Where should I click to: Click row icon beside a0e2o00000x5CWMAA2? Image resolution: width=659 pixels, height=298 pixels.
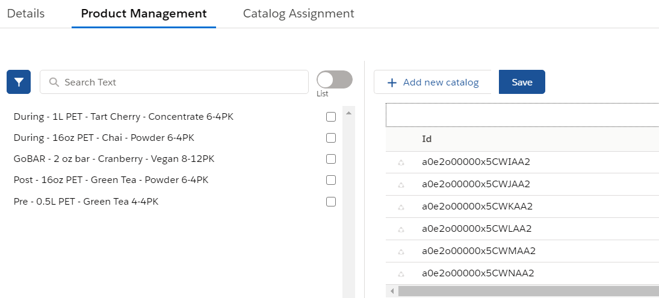[x=401, y=252]
